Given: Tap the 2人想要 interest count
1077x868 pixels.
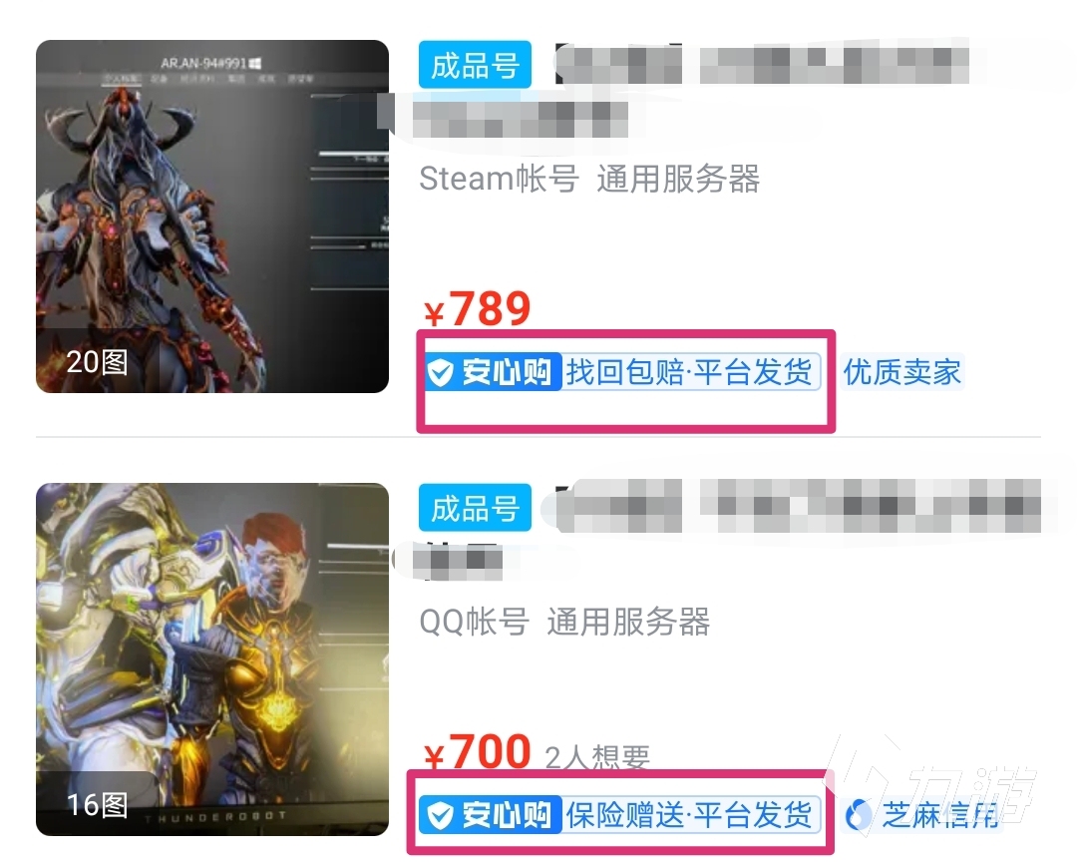Looking at the screenshot, I should [x=597, y=757].
